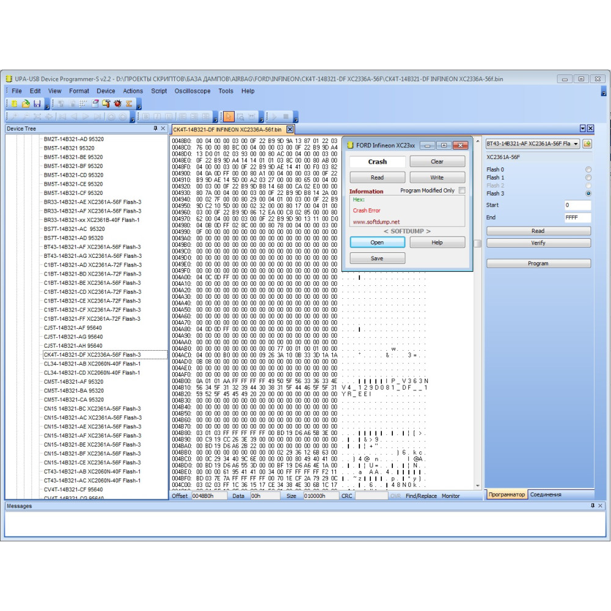Click Save in the FORD Infineon dialog
Viewport: 611px width, 611px height.
pos(377,258)
